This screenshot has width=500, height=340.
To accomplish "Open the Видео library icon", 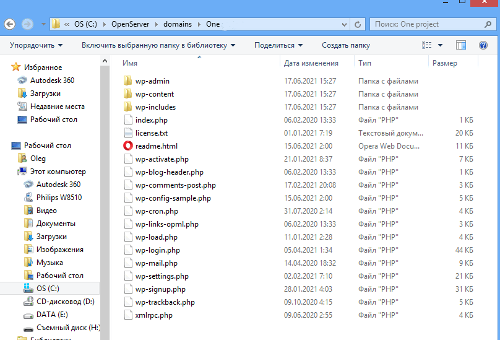I will click(x=28, y=211).
